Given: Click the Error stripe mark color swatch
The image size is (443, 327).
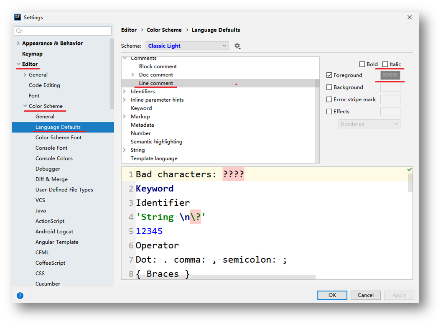Looking at the screenshot, I should pyautogui.click(x=390, y=100).
